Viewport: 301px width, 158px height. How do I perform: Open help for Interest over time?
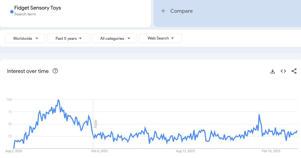(x=55, y=71)
